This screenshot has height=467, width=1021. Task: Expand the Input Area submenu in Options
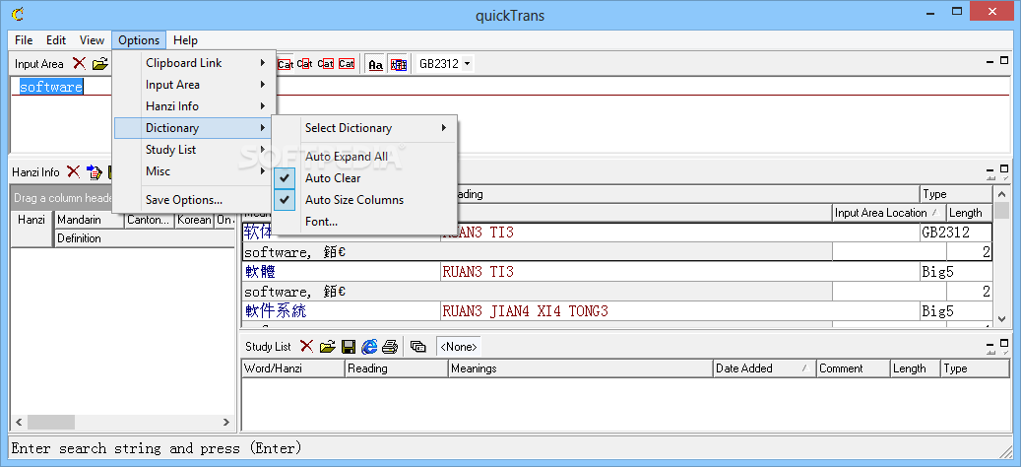click(x=194, y=85)
